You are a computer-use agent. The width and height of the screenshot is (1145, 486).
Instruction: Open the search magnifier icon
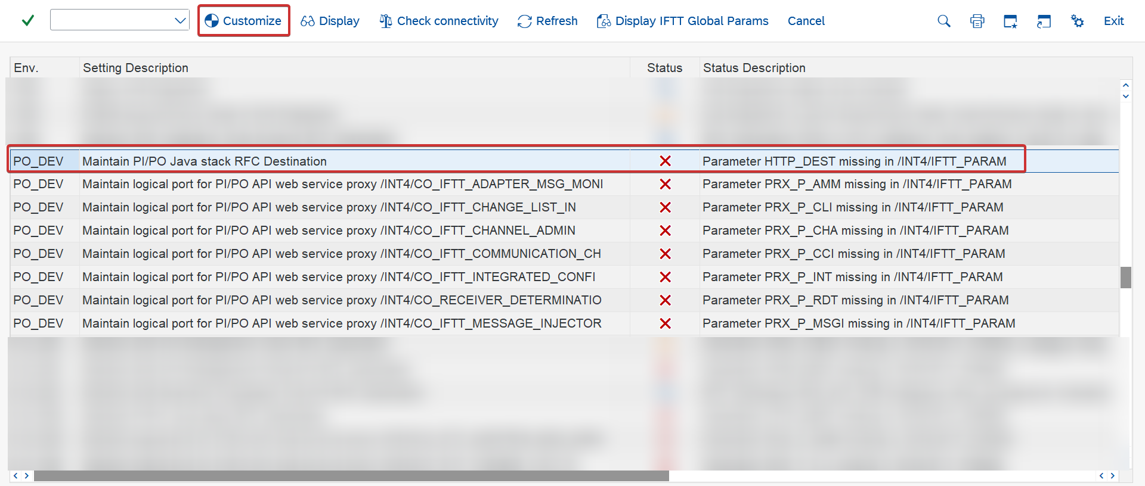click(x=943, y=21)
